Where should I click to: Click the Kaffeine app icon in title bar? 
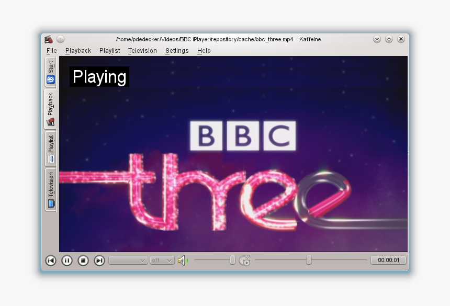[49, 39]
